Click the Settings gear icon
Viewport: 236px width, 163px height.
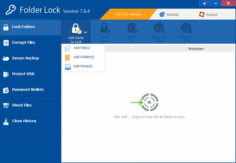(162, 14)
